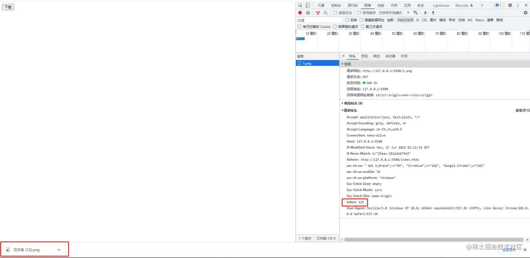Image resolution: width=530 pixels, height=258 pixels.
Task: Open the issues counter badge
Action: (x=498, y=5)
